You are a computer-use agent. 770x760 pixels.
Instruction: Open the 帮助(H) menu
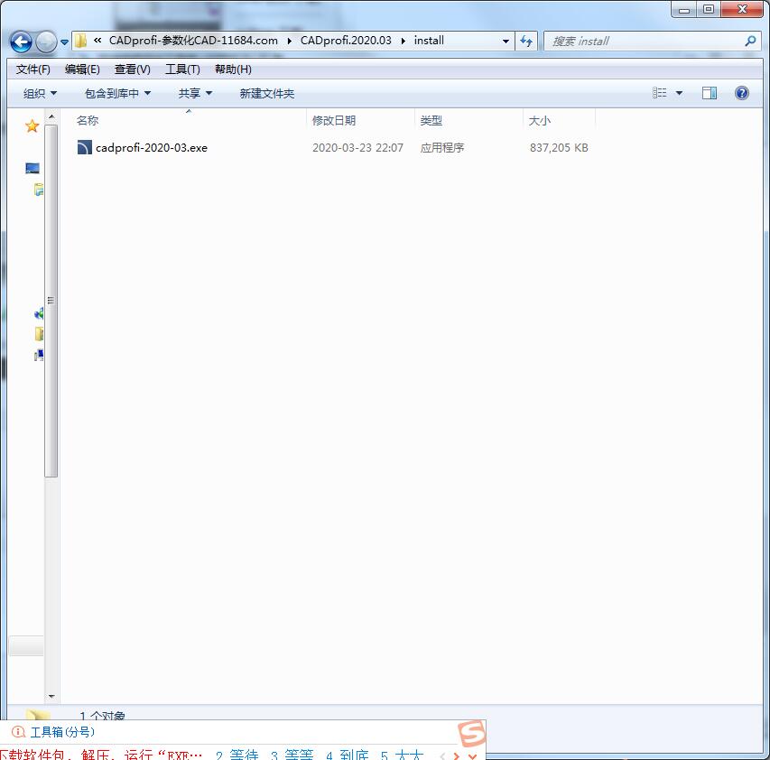point(233,70)
